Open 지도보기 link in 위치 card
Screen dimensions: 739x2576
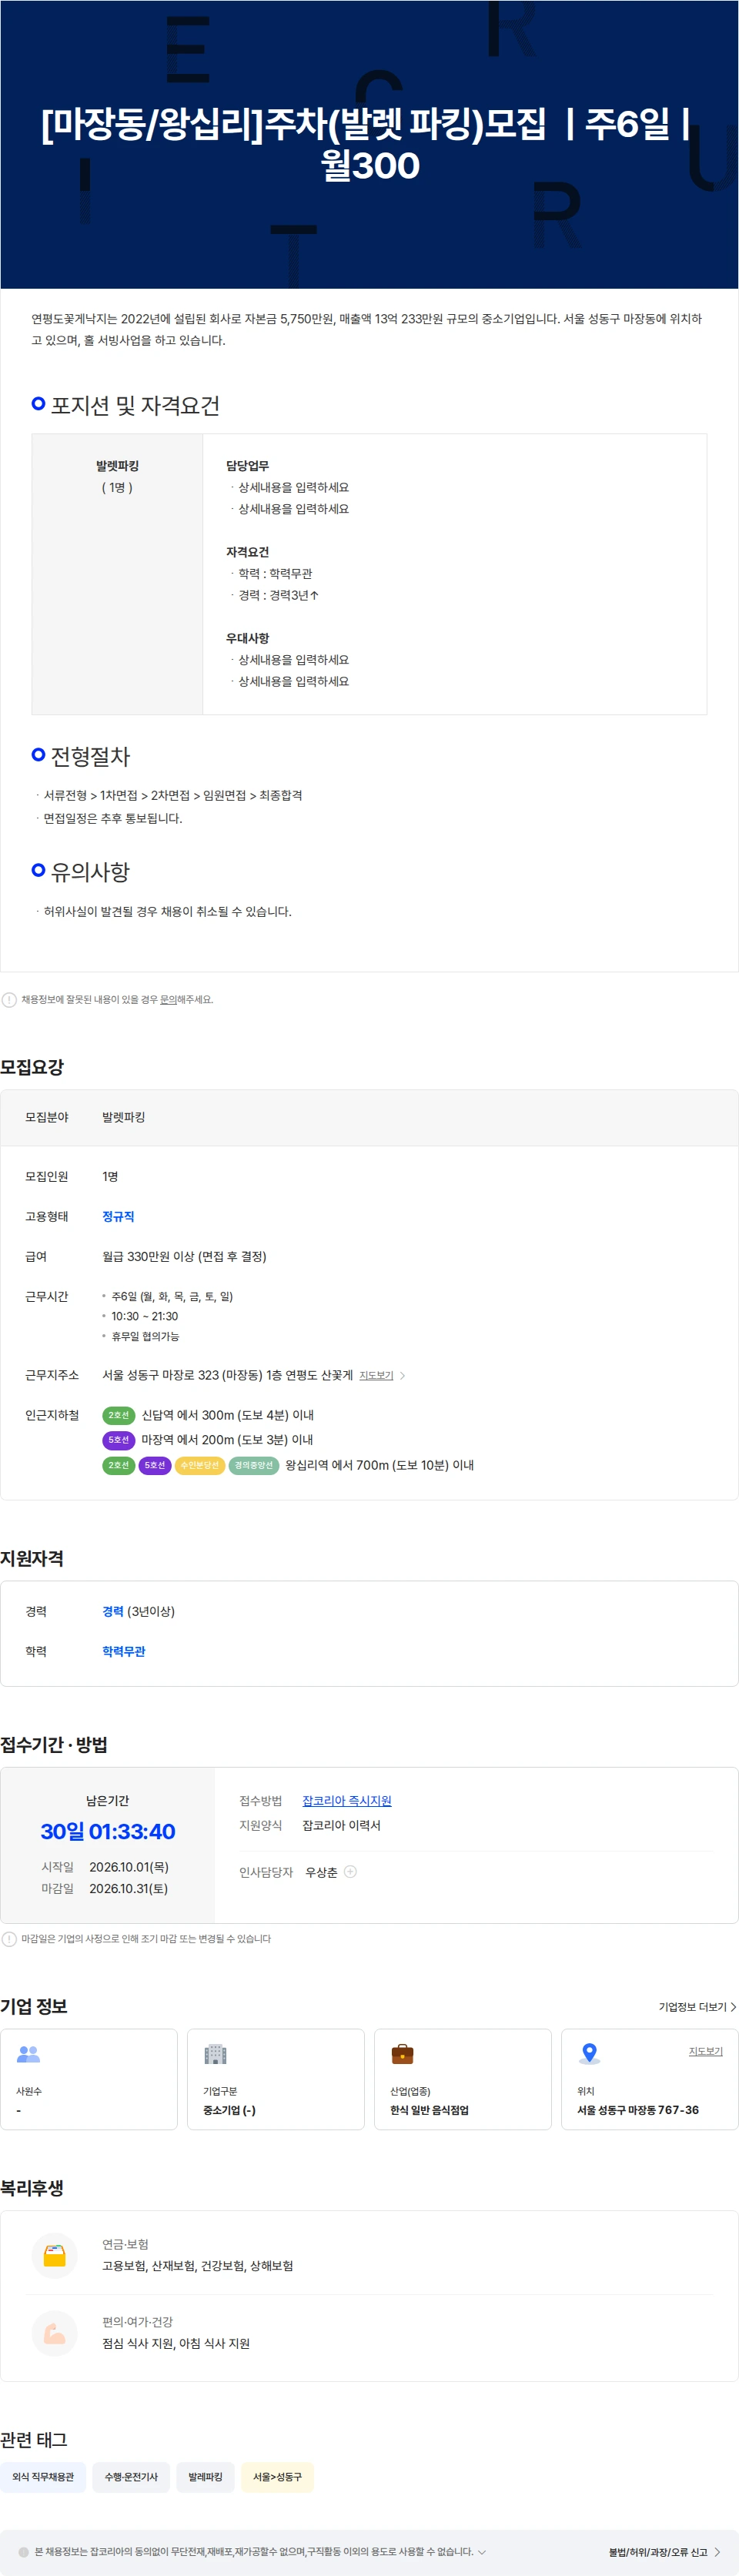pyautogui.click(x=705, y=2051)
